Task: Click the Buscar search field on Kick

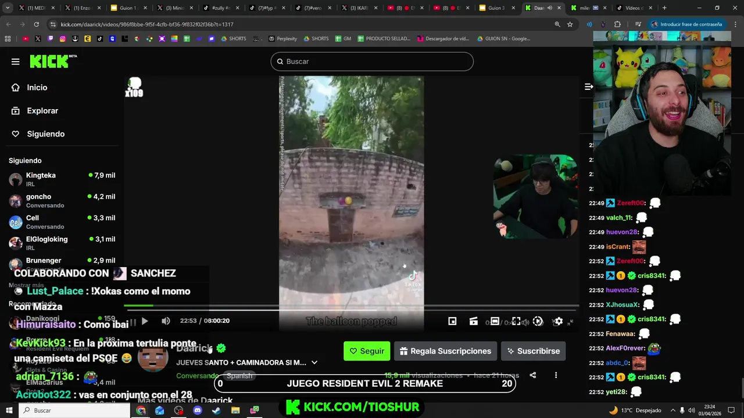Action: point(372,62)
